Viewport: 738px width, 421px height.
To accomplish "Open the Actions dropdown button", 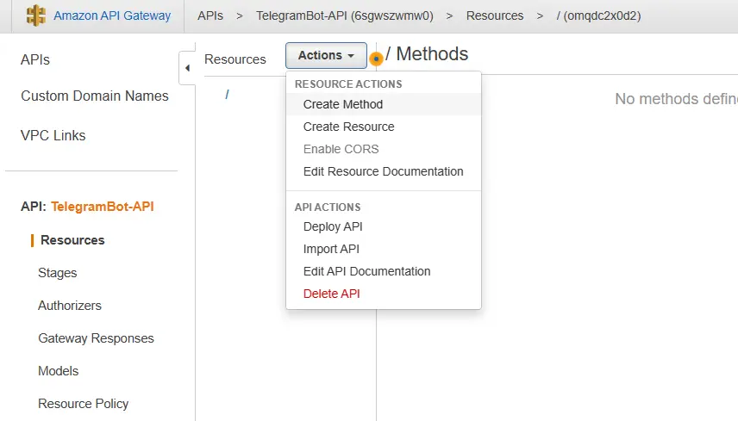I will coord(326,55).
